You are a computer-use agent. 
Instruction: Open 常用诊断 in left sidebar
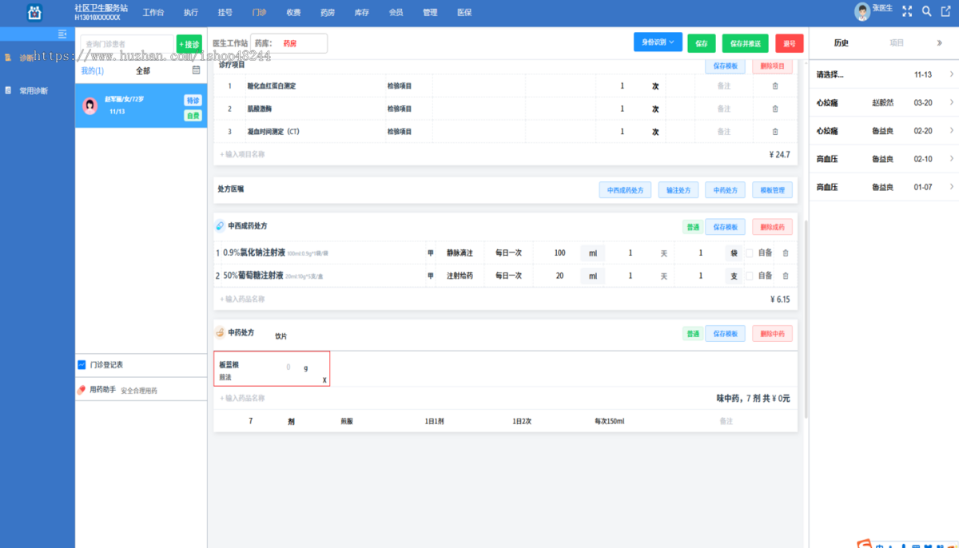34,90
